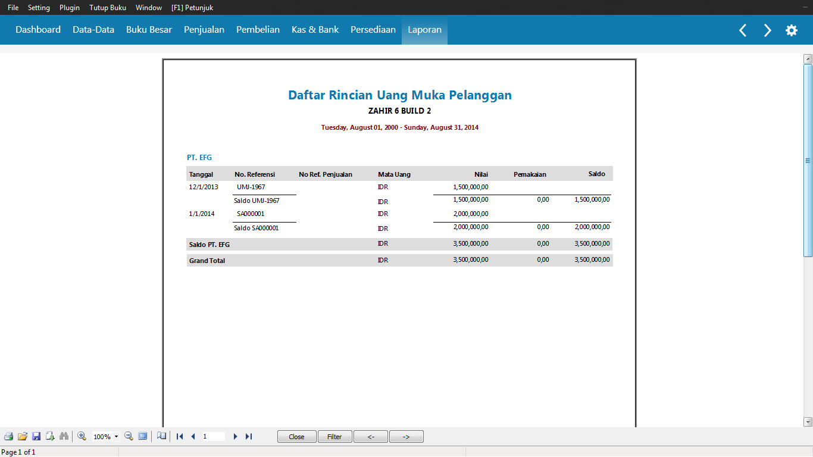Click the '<-' button in bottom toolbar
Screen dimensions: 813x457
(x=371, y=437)
